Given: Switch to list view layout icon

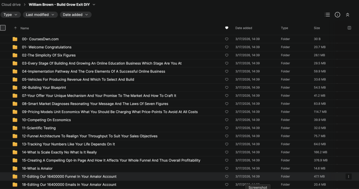Looking at the screenshot, I should 327,15.
